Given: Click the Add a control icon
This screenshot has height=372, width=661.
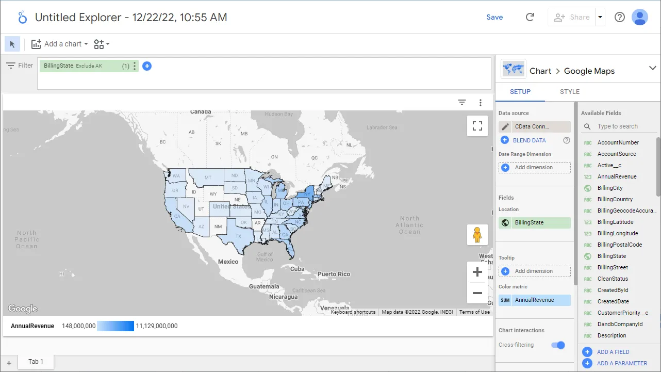Looking at the screenshot, I should click(x=98, y=44).
